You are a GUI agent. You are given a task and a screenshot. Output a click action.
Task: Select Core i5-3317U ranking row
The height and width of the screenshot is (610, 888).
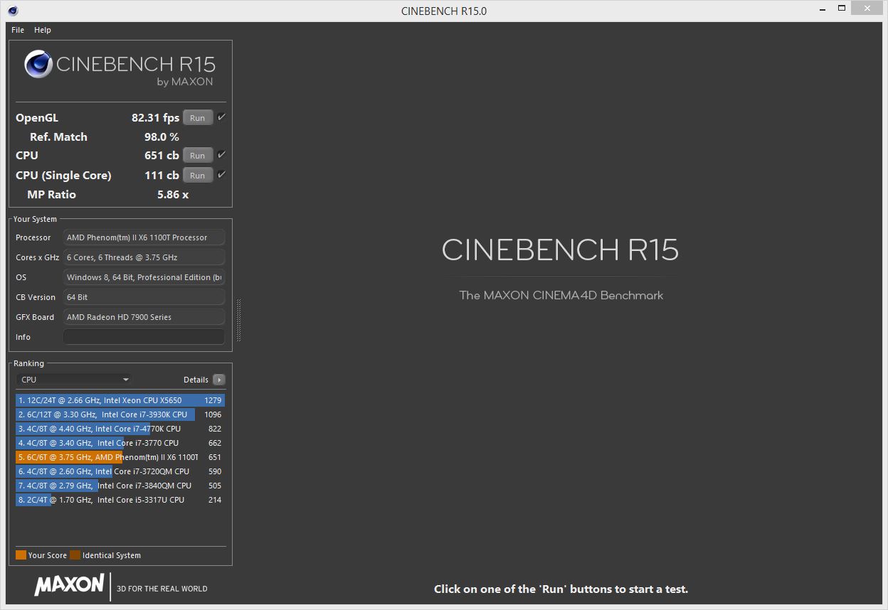tap(120, 500)
